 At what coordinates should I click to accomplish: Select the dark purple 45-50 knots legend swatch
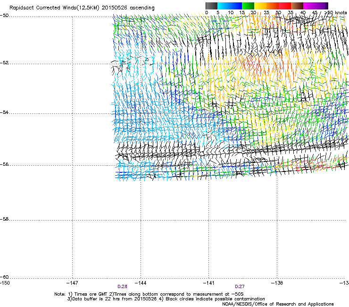pos(322,6)
